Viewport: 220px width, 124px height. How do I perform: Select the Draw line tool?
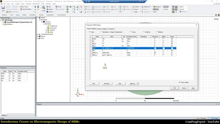pyautogui.click(x=74, y=7)
